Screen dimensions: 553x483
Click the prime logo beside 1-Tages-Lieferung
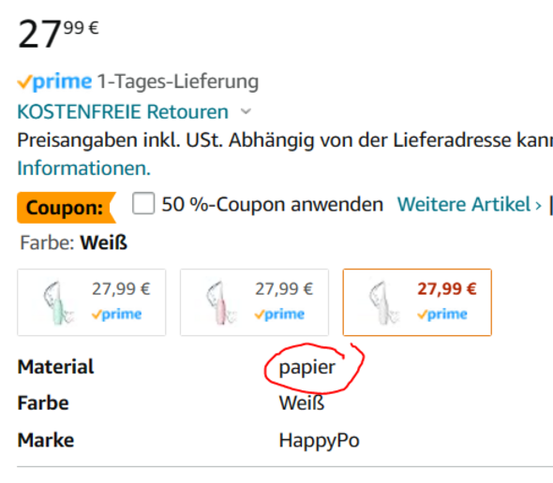coord(54,81)
